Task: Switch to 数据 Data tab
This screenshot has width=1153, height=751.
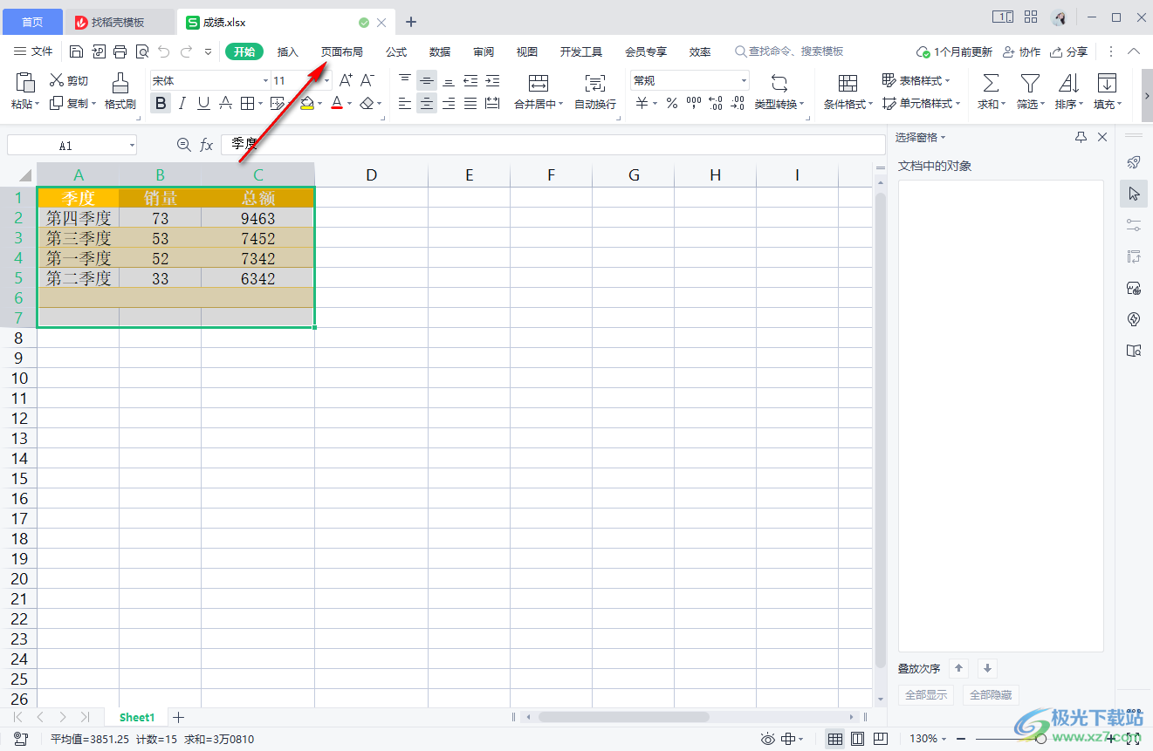Action: pos(440,51)
